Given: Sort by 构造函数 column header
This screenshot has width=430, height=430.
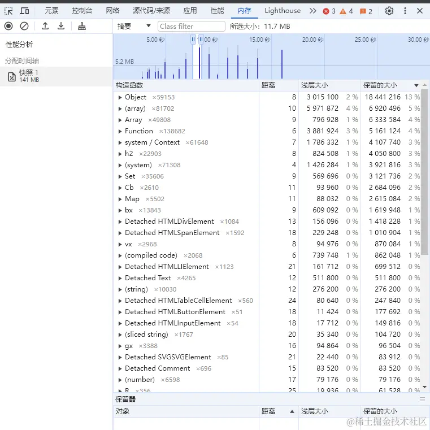Looking at the screenshot, I should pyautogui.click(x=186, y=85).
